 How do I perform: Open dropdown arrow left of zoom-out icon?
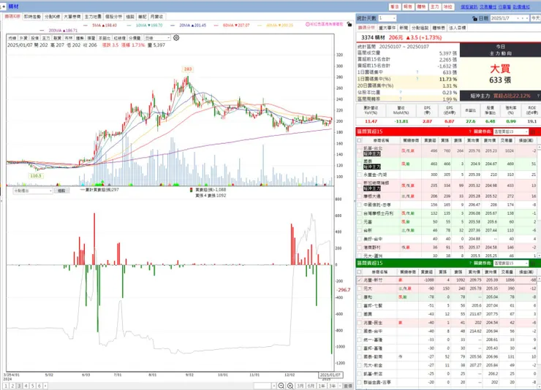tap(274, 386)
